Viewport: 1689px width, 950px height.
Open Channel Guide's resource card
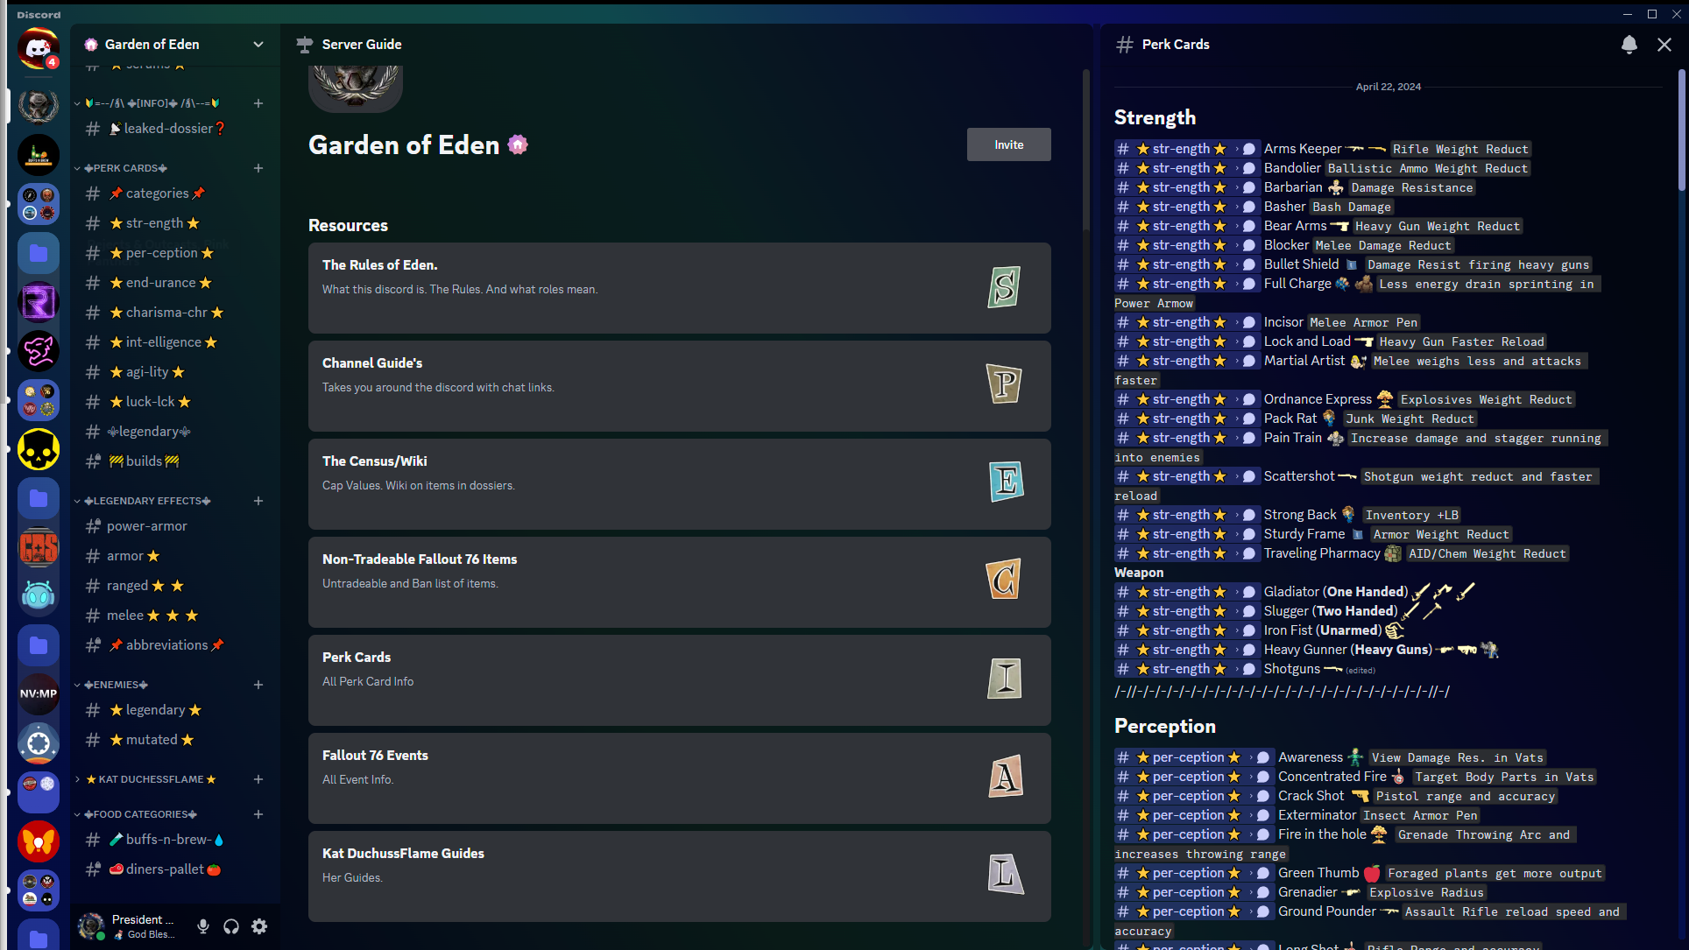tap(680, 386)
